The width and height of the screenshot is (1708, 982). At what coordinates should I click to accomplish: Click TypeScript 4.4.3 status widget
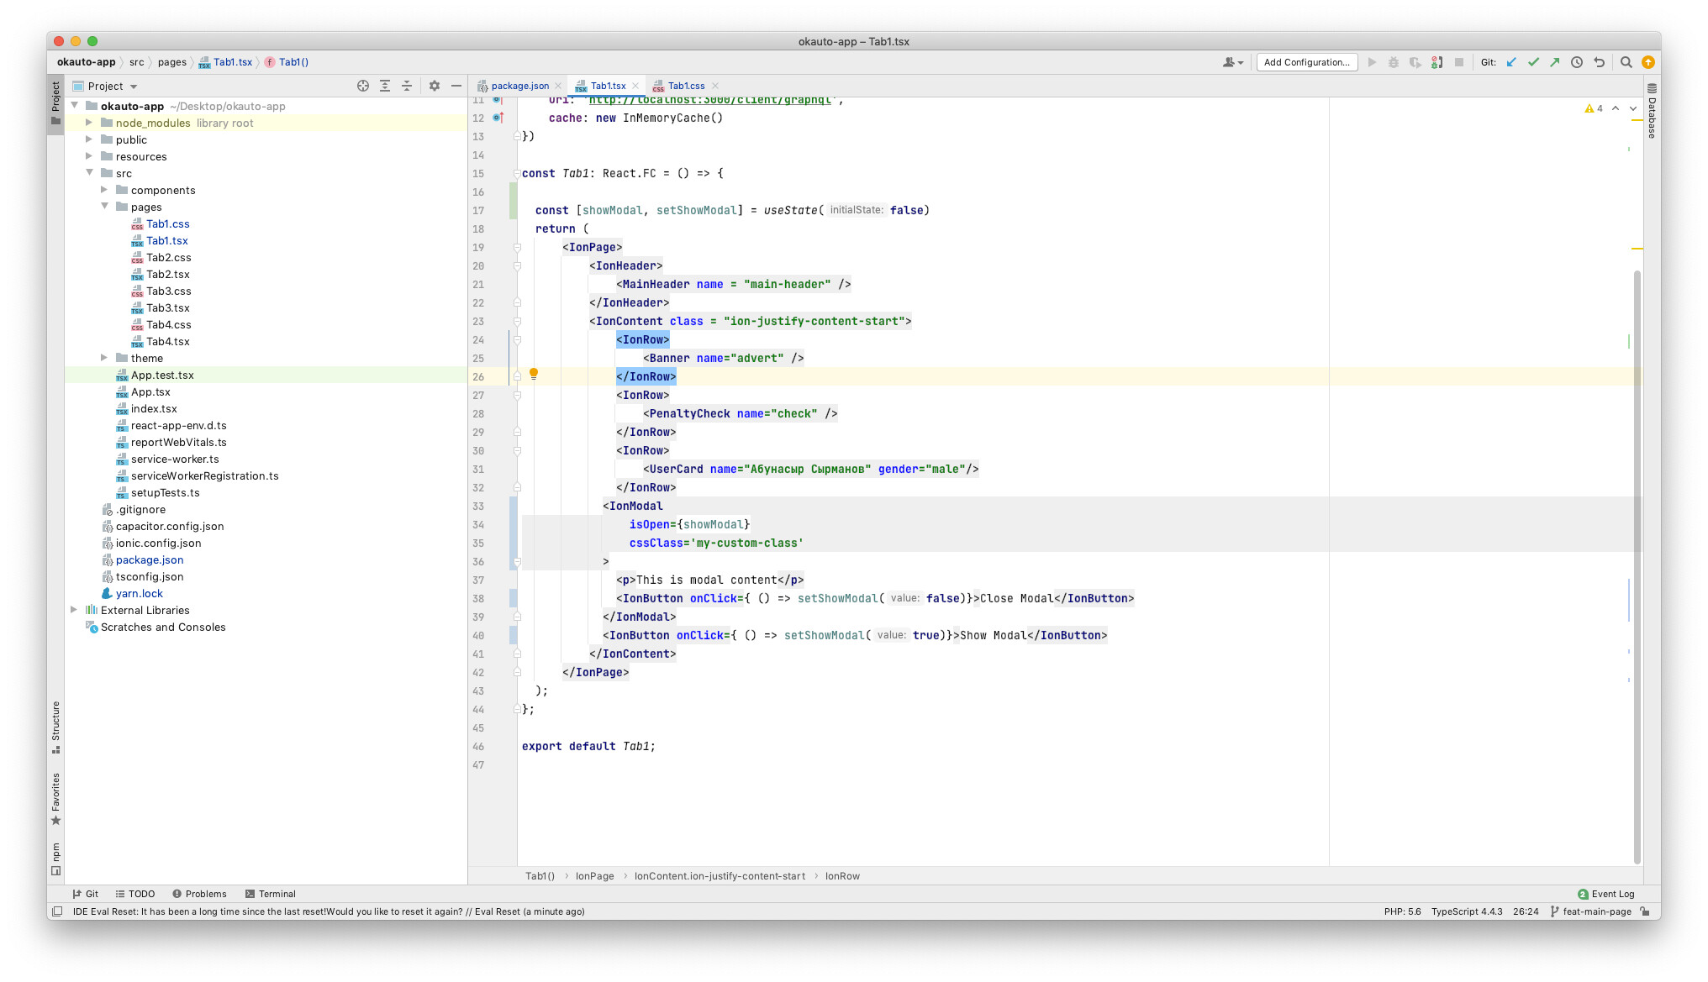[1467, 911]
